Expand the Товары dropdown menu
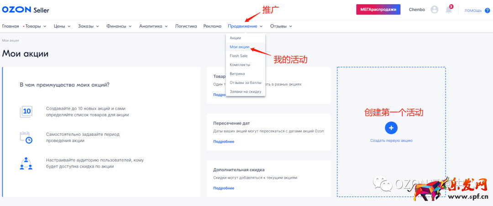This screenshot has height=206, width=493. coord(35,26)
